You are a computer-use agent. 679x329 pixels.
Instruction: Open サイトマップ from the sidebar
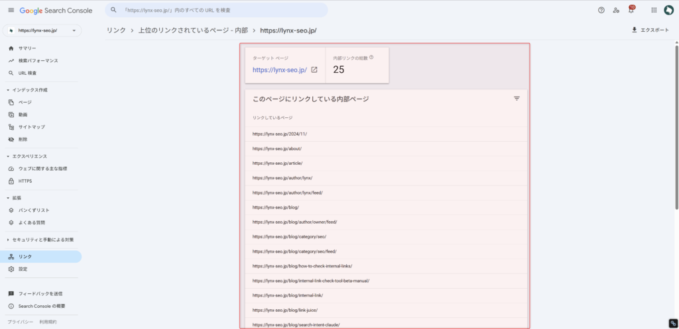[32, 127]
